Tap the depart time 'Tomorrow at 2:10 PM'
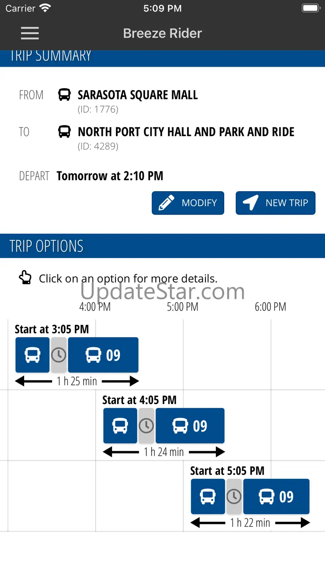This screenshot has width=325, height=579. (110, 176)
